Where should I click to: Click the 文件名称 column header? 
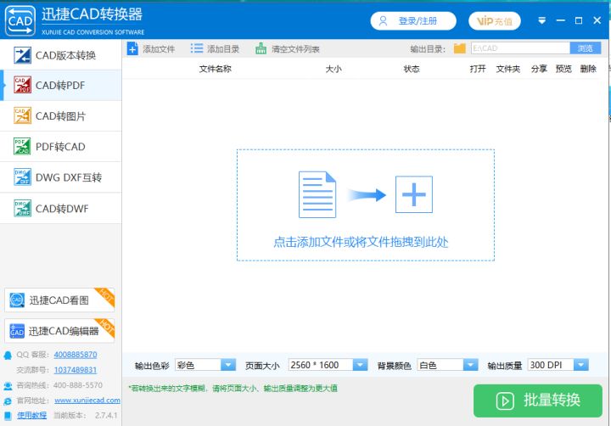click(x=215, y=69)
